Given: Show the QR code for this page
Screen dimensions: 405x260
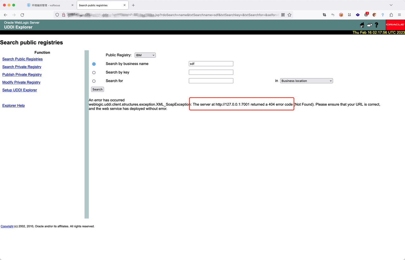Looking at the screenshot, I should click(283, 15).
